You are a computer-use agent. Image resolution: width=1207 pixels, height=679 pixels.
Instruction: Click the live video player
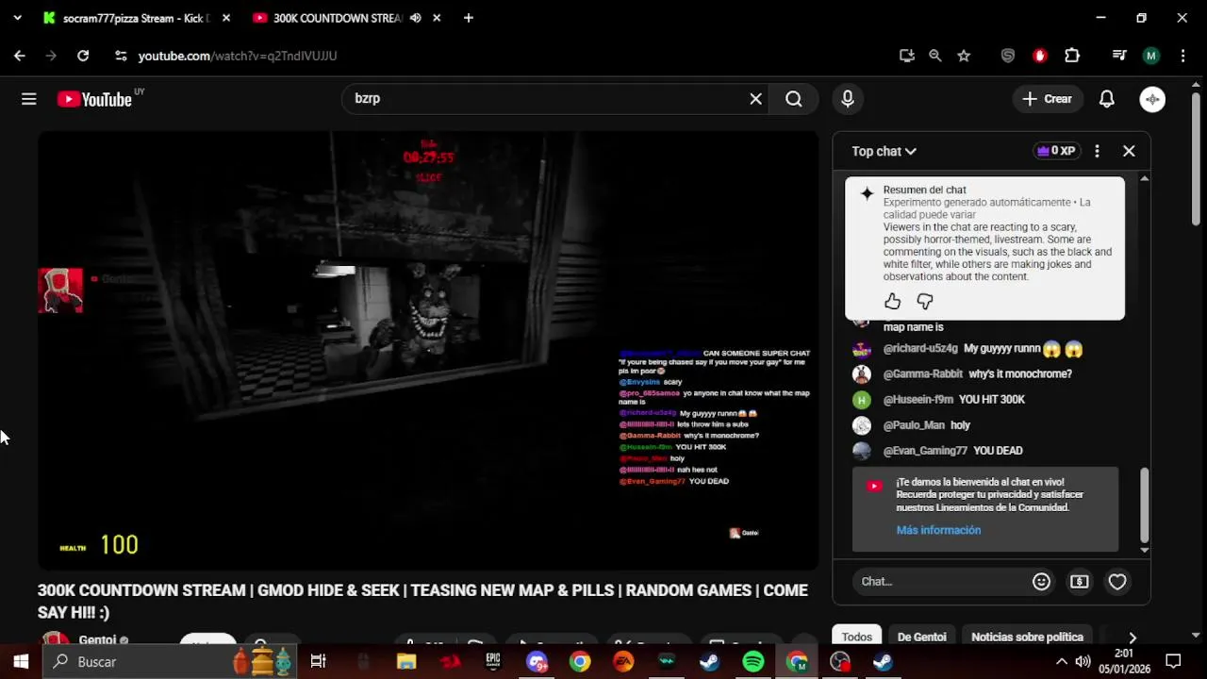coord(428,350)
